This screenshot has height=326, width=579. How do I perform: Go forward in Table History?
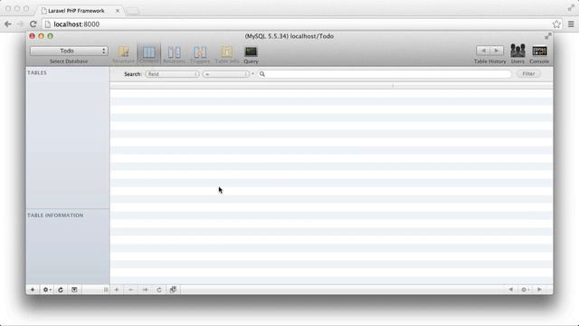click(497, 51)
